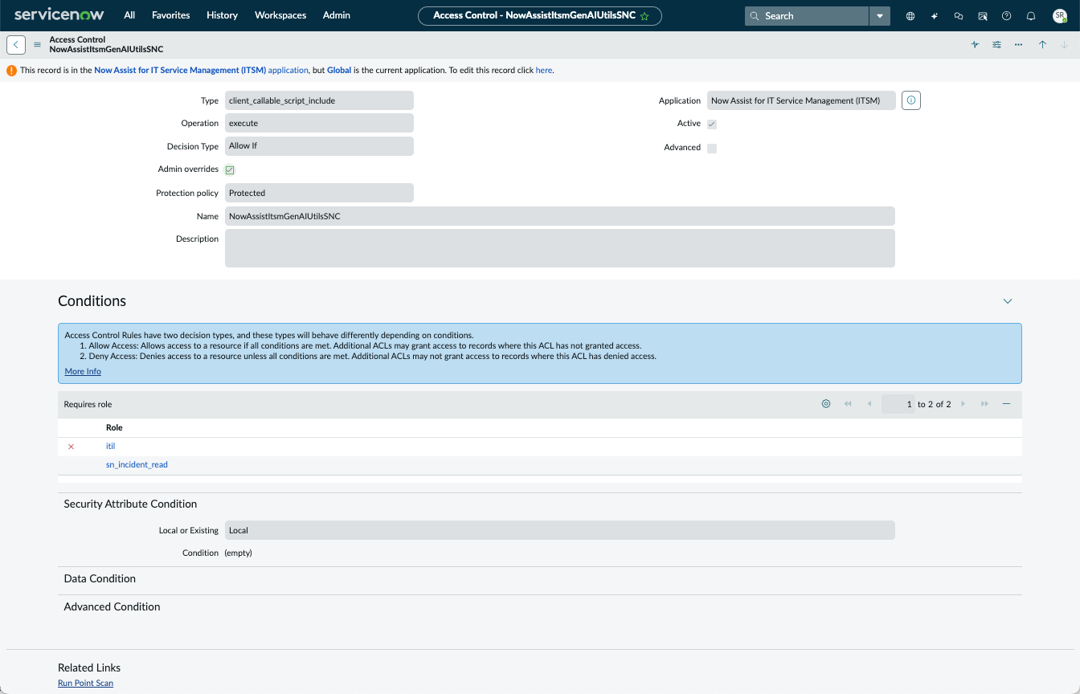Viewport: 1080px width, 694px height.
Task: Click the Global application link
Action: 338,71
